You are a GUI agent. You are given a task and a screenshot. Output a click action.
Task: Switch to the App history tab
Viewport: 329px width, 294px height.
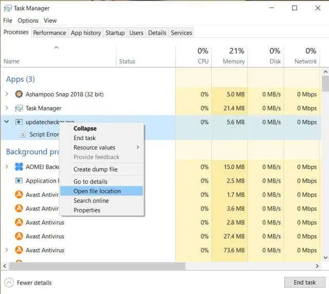tap(86, 33)
